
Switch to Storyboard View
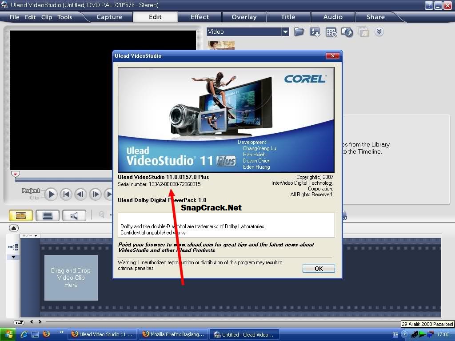click(21, 215)
